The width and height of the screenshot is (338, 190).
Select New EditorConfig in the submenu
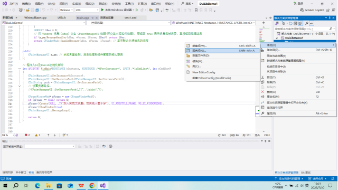[222, 72]
